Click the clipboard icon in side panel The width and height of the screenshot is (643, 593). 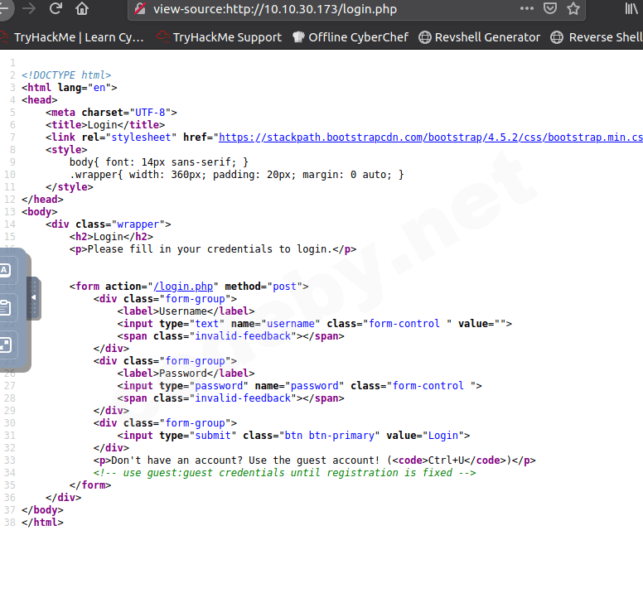5,307
